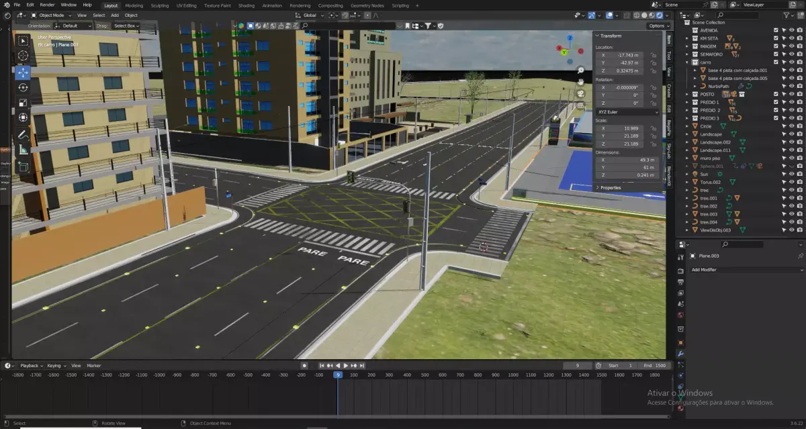Uncheck exclude checkbox for AVENIDA collection
The height and width of the screenshot is (429, 806).
[x=776, y=30]
